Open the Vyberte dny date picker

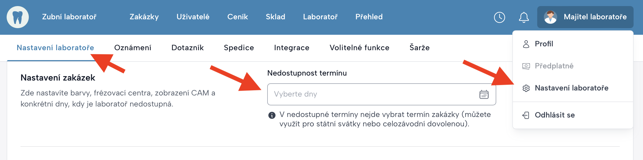(x=371, y=94)
